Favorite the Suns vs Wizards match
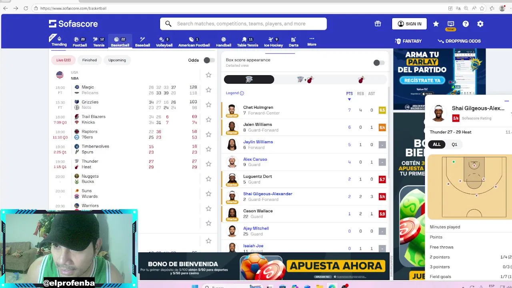Screen dimensions: 512x288 [x=208, y=194]
